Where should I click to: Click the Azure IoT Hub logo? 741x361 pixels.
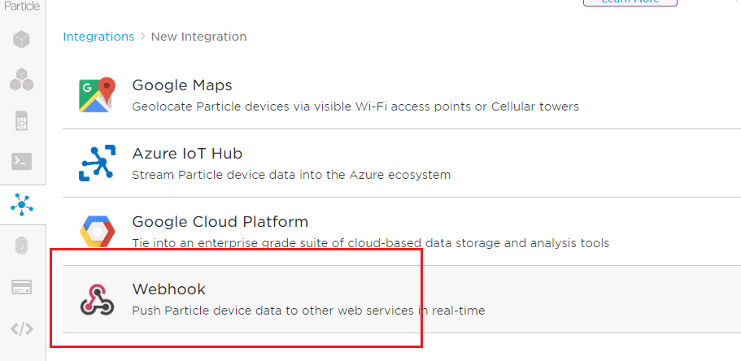[x=97, y=163]
